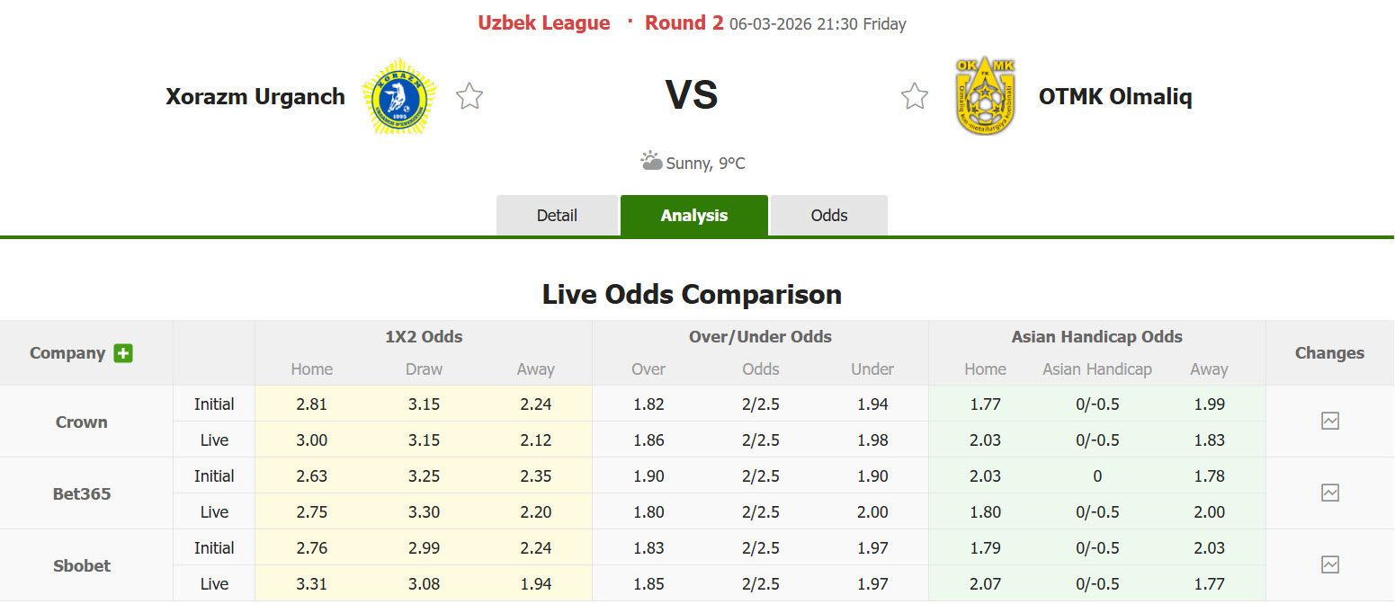1395x613 pixels.
Task: Click the Round 2 label
Action: pyautogui.click(x=684, y=23)
